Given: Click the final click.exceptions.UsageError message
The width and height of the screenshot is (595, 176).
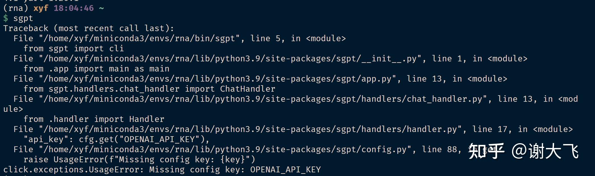Looking at the screenshot, I should pos(162,170).
